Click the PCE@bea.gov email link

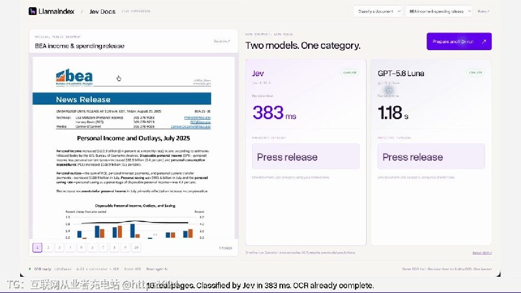[x=201, y=122]
